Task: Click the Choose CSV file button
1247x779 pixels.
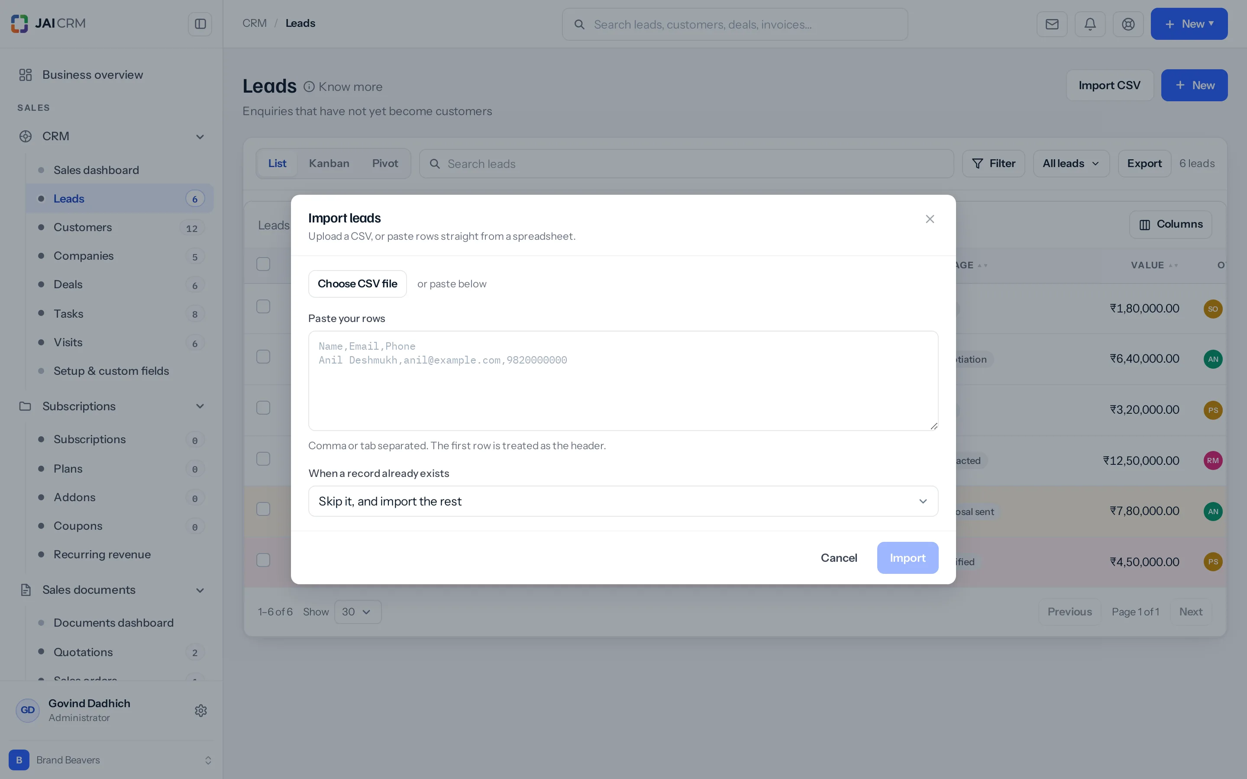Action: [x=357, y=284]
